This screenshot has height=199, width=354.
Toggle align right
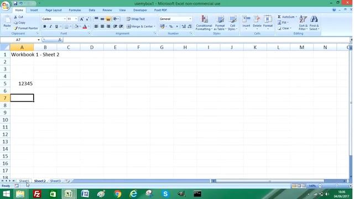coord(108,27)
